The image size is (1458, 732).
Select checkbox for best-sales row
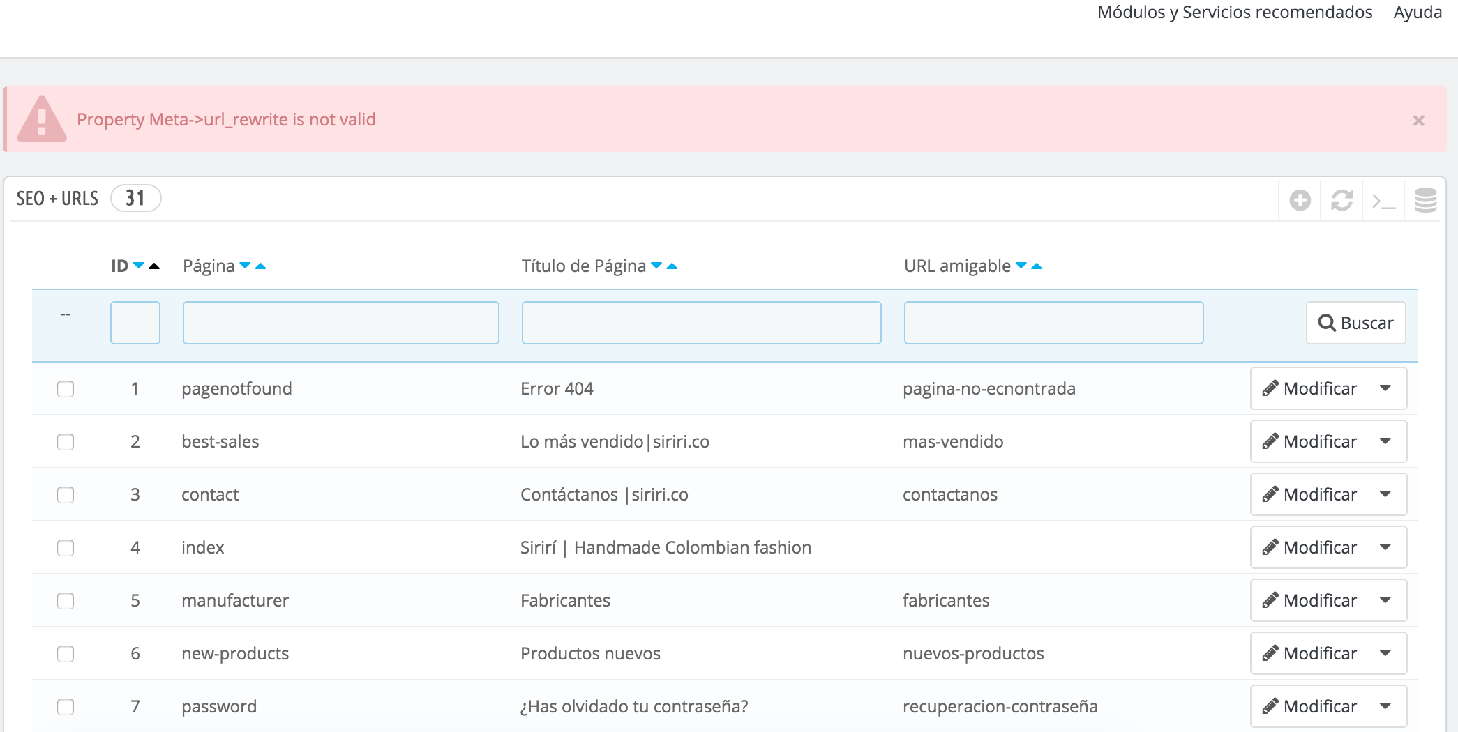pos(66,442)
